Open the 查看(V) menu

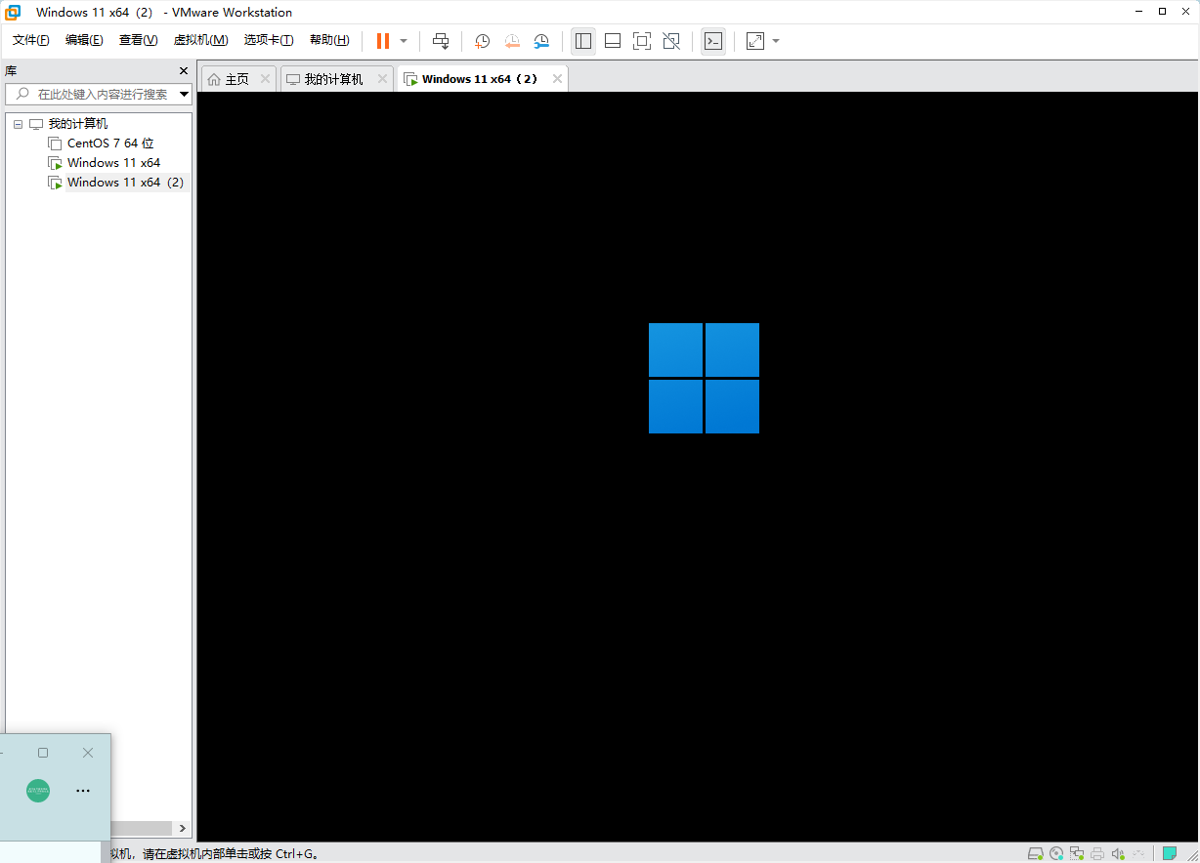click(138, 40)
